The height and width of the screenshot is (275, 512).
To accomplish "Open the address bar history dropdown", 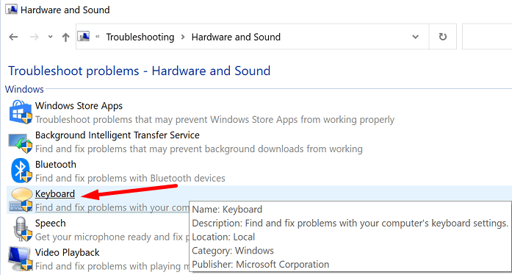I will (x=415, y=37).
